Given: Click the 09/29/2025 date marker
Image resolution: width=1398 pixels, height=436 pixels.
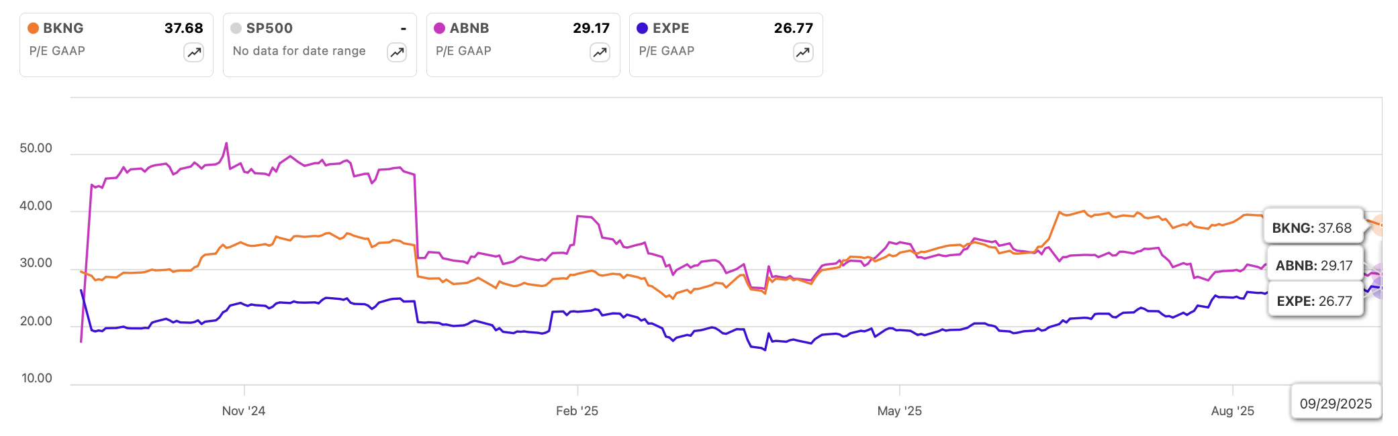Looking at the screenshot, I should (x=1336, y=403).
